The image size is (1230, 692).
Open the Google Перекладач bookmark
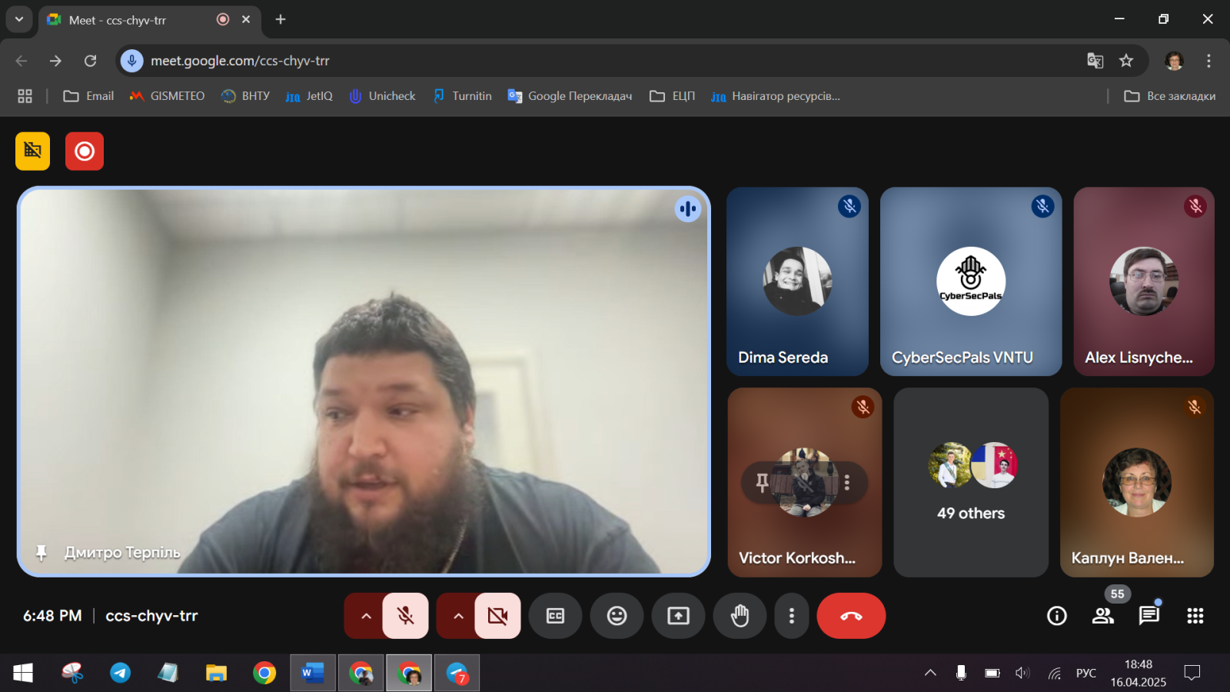coord(570,96)
